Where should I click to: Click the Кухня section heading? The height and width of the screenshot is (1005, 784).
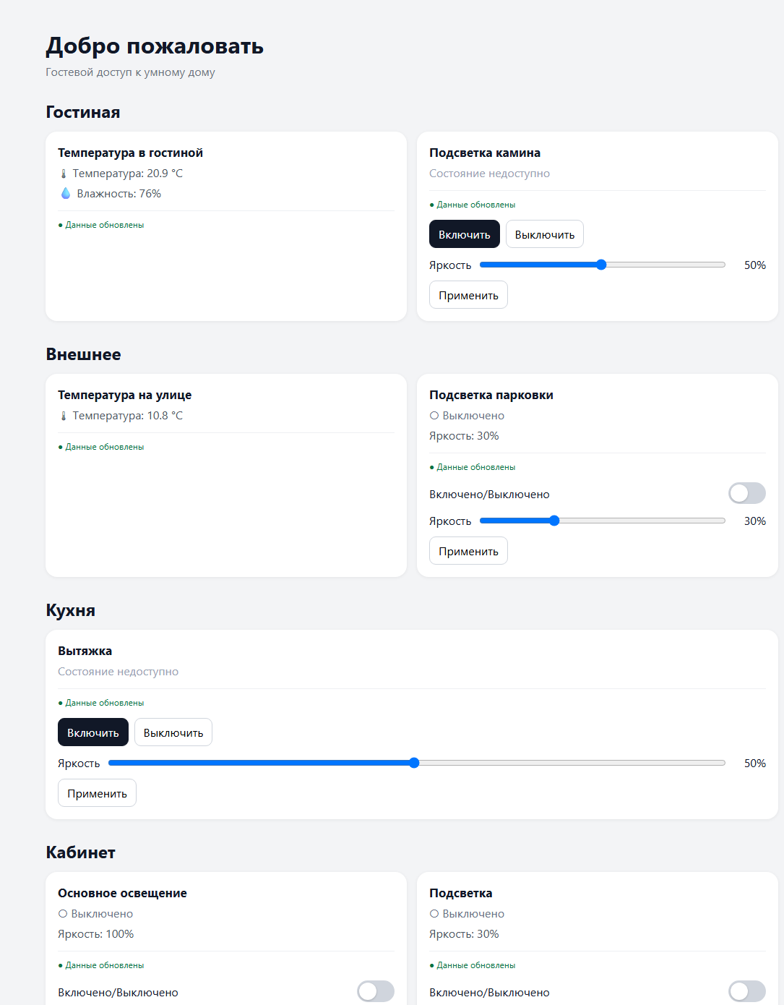[71, 610]
